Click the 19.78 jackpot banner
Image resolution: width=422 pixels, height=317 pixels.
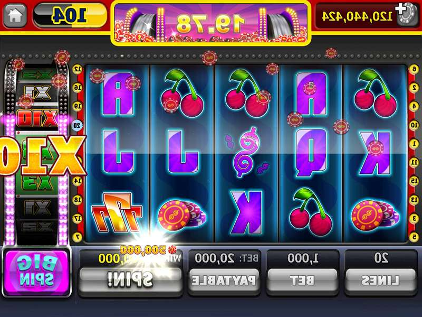point(210,23)
